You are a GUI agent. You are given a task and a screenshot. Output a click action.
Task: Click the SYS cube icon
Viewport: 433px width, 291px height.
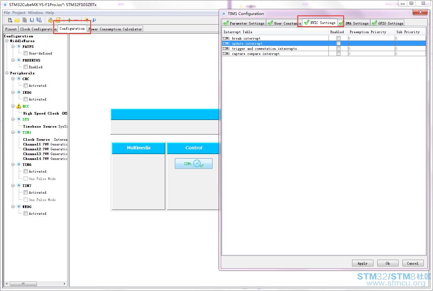click(19, 119)
